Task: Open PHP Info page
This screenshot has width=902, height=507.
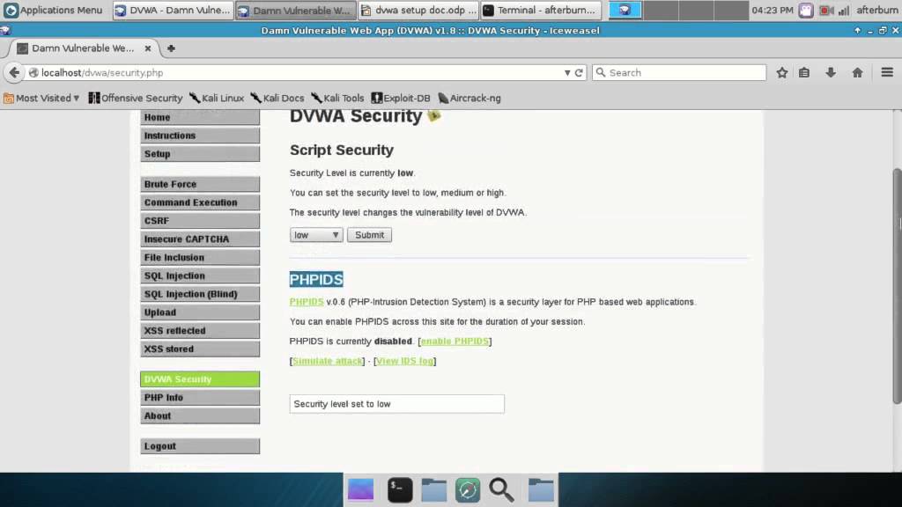Action: pos(200,398)
